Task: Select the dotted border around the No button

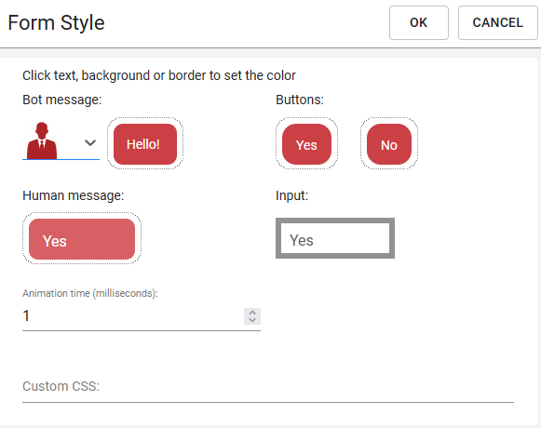Action: pyautogui.click(x=389, y=119)
